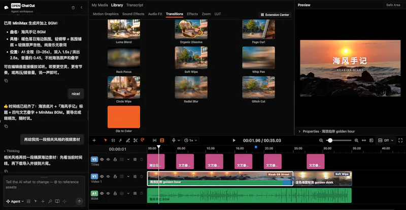Click the grid icon on the A1 track

[x=135, y=193]
